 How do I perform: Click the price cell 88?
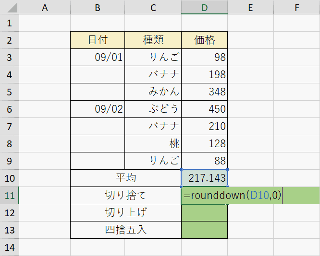point(205,161)
